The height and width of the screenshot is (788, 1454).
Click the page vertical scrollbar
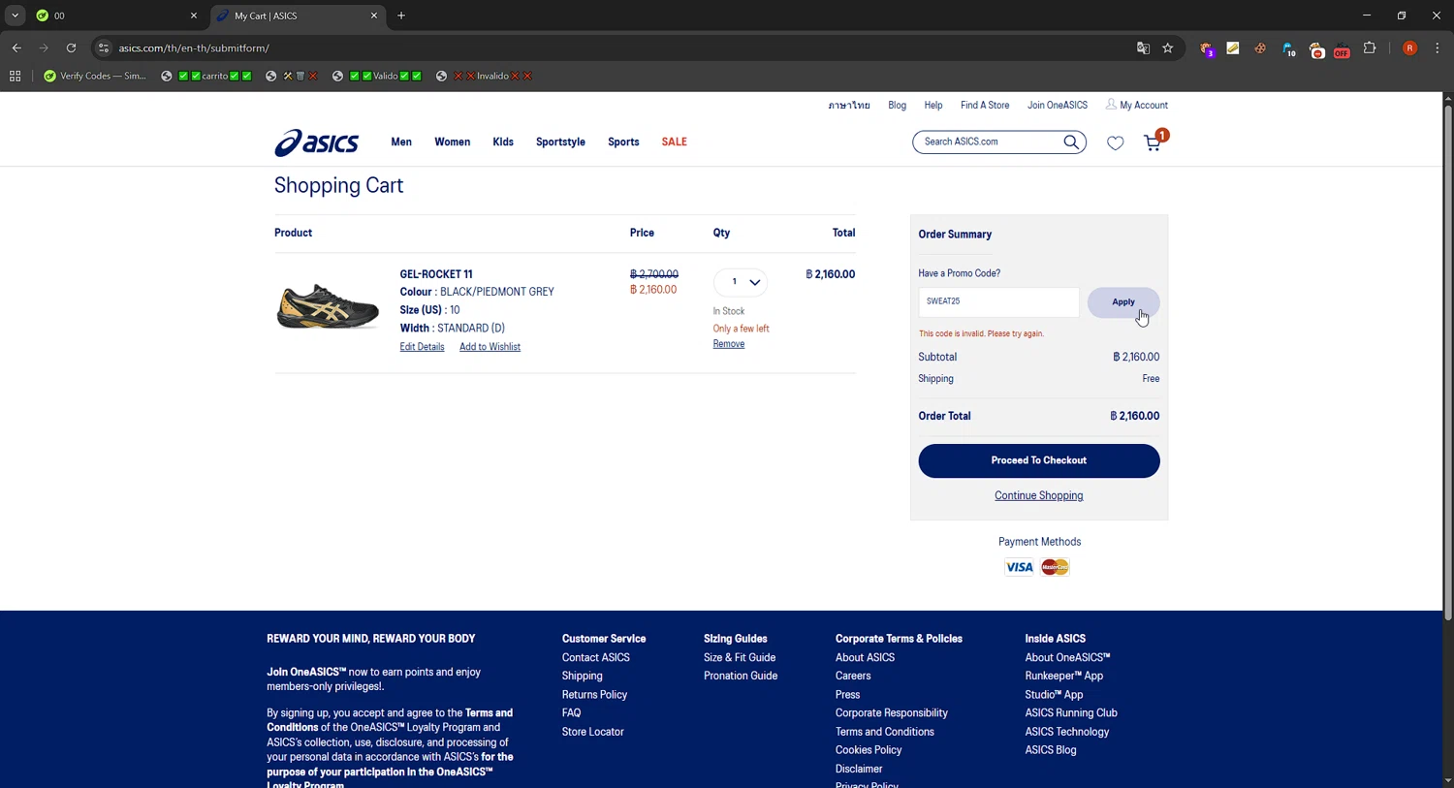1447,363
